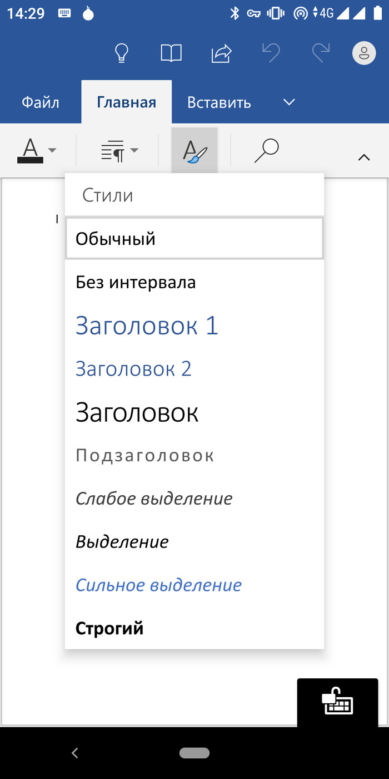Tap the Android back navigation arrow
Screen dimensions: 389x779
(75, 753)
